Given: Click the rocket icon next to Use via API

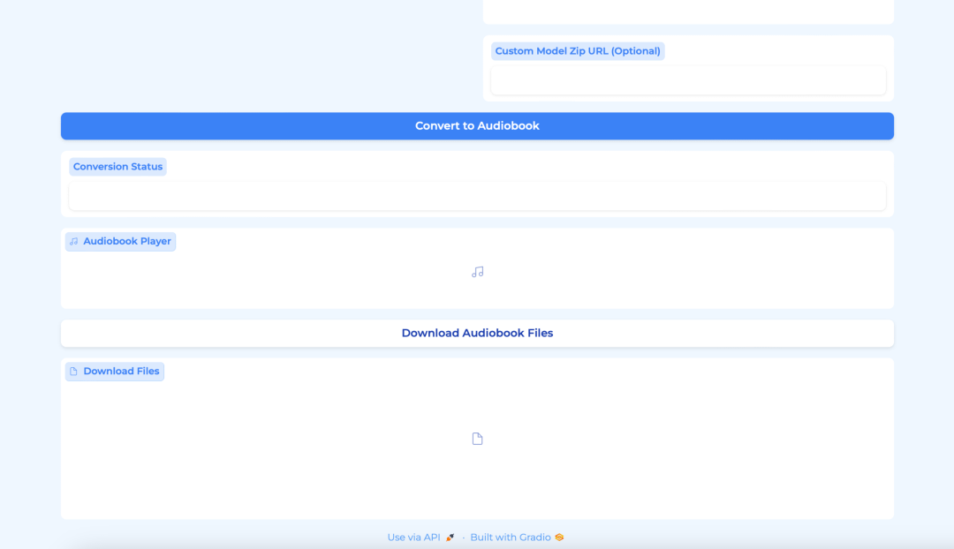Looking at the screenshot, I should pos(450,538).
